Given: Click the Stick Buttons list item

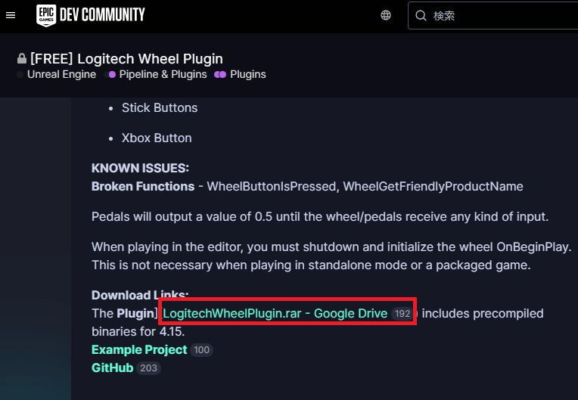Looking at the screenshot, I should pos(160,108).
